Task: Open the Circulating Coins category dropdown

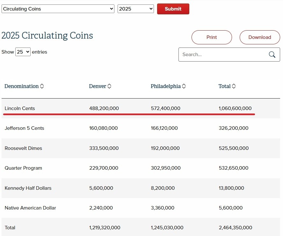Action: click(58, 9)
